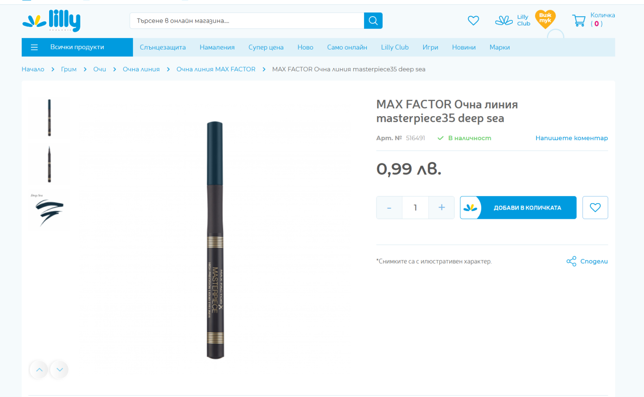Open the Намаления menu item
Image resolution: width=644 pixels, height=397 pixels.
pos(217,47)
